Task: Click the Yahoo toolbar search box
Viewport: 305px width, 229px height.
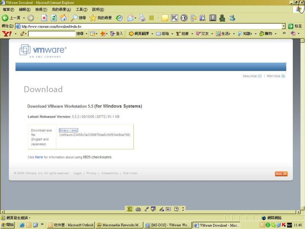Action: pos(51,34)
